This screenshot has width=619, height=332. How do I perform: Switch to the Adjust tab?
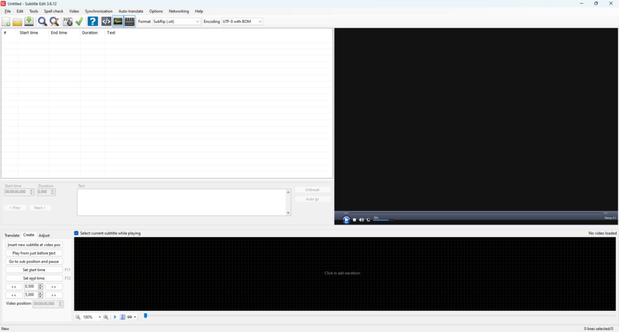click(x=44, y=235)
